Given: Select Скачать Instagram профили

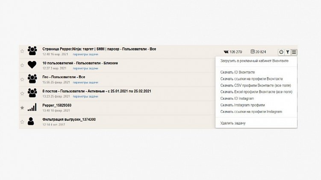Looking at the screenshot, I should pos(243,105).
